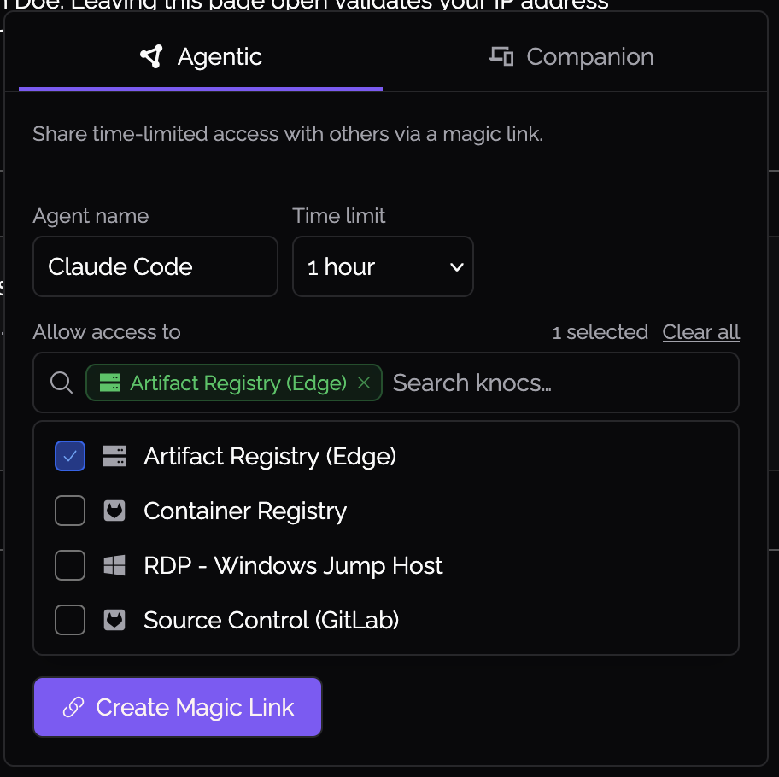Click the Clear all link
Image resolution: width=779 pixels, height=777 pixels.
pos(701,331)
